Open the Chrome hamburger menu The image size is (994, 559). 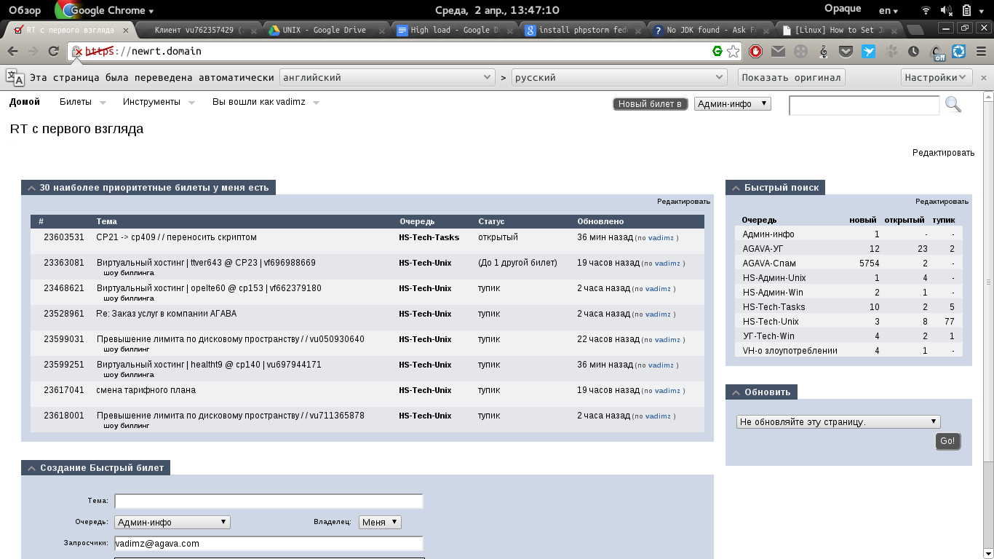coord(980,52)
